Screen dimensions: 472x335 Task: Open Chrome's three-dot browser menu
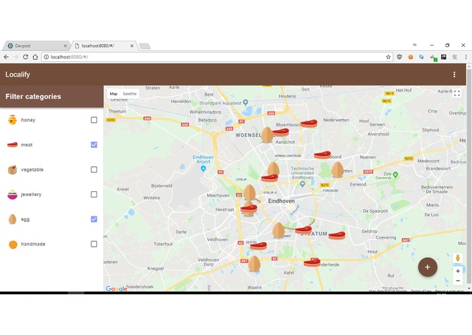[x=466, y=57]
